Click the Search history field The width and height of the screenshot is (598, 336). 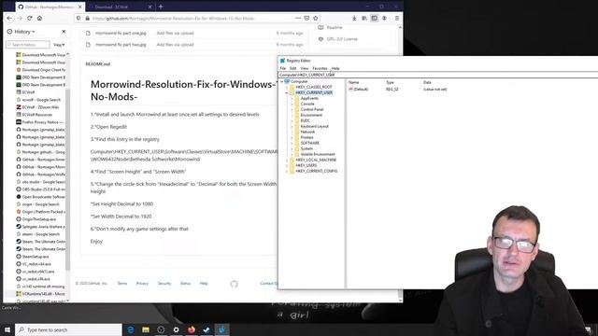[x=28, y=45]
